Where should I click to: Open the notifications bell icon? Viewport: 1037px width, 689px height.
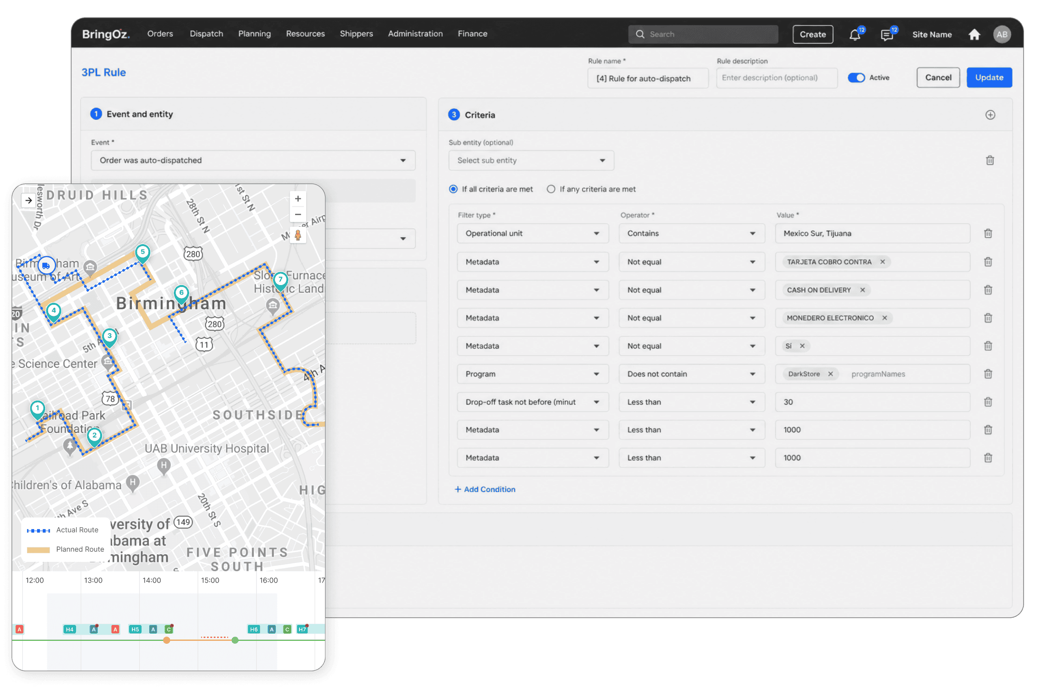[855, 35]
